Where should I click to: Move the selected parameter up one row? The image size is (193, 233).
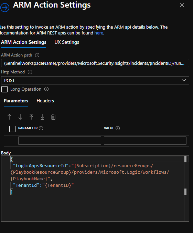(9, 117)
